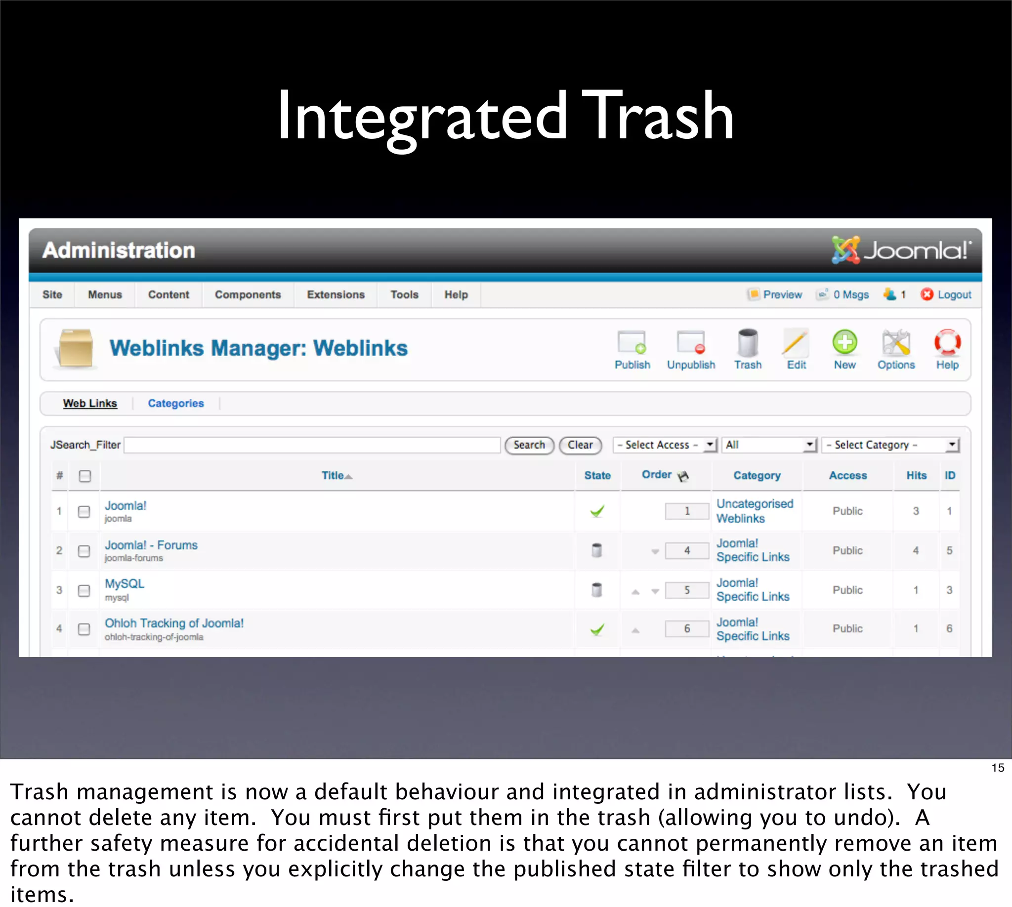Click the Uncategorised Weblinks category link
Viewport: 1012px width, 907px height.
755,511
